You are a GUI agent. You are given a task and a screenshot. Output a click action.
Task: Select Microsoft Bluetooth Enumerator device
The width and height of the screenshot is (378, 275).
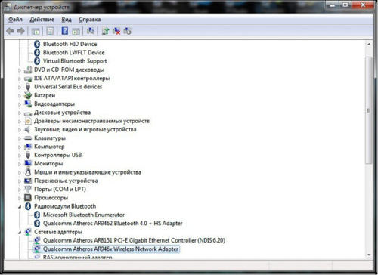[x=79, y=215]
